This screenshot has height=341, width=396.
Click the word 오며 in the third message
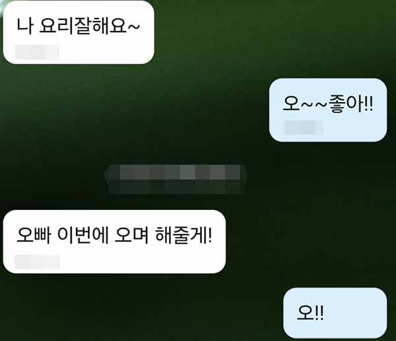click(x=131, y=235)
